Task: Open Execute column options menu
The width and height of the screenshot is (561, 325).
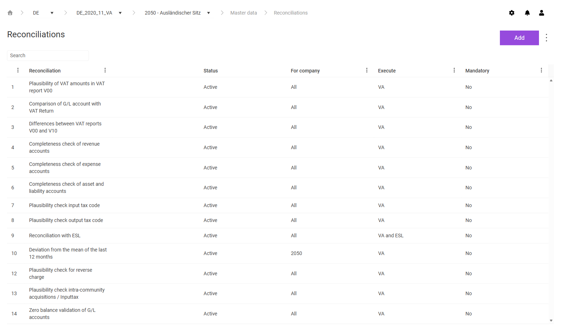Action: click(x=454, y=70)
